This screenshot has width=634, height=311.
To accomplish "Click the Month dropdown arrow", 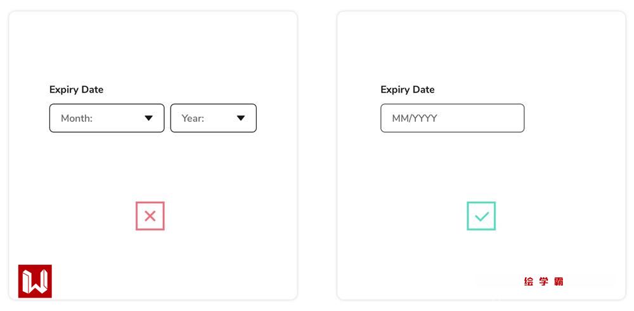I will (149, 118).
